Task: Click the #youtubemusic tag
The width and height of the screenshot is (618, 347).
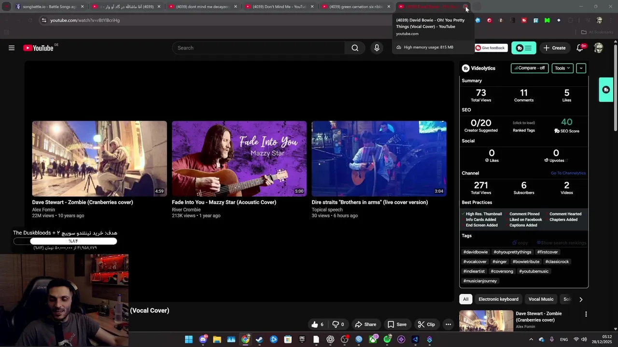Action: [534, 271]
